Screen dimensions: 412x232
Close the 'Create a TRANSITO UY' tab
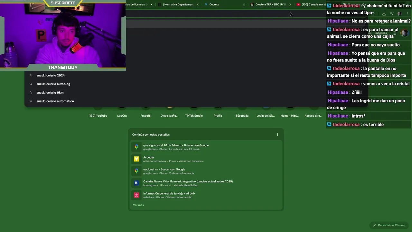point(290,5)
